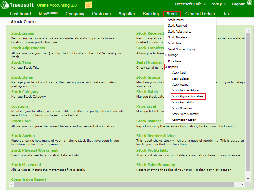
Task: Collapse the Reports submenu
Action: (173, 67)
